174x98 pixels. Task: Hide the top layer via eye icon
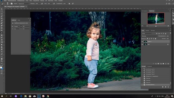142,42
